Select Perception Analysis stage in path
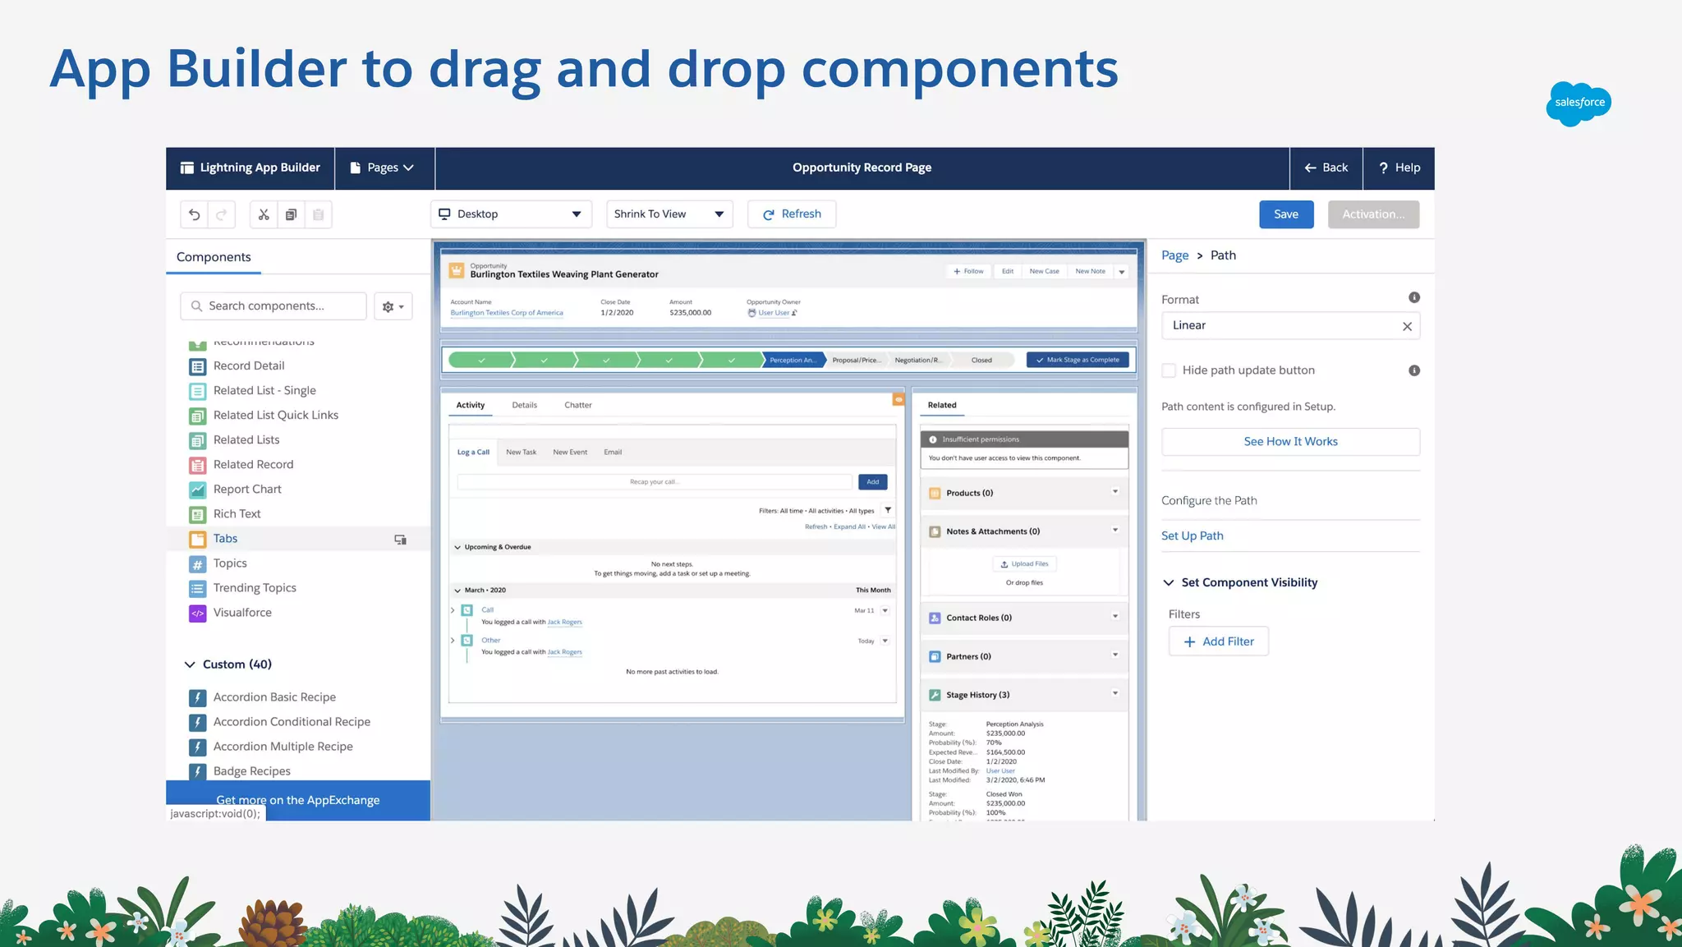The image size is (1682, 947). tap(793, 360)
